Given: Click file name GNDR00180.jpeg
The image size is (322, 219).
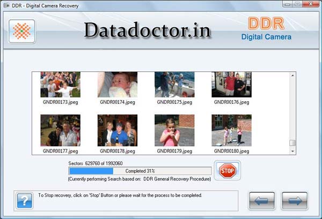Looking at the screenshot, I should [232, 151].
